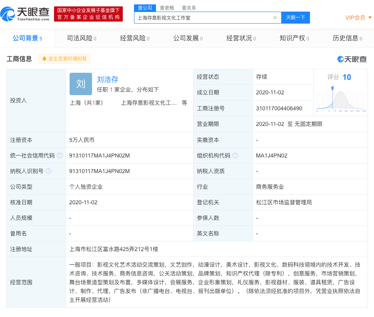Screen dimensions: 374x317
Task: Switch to the 查公司 search tab
Action: (x=145, y=8)
